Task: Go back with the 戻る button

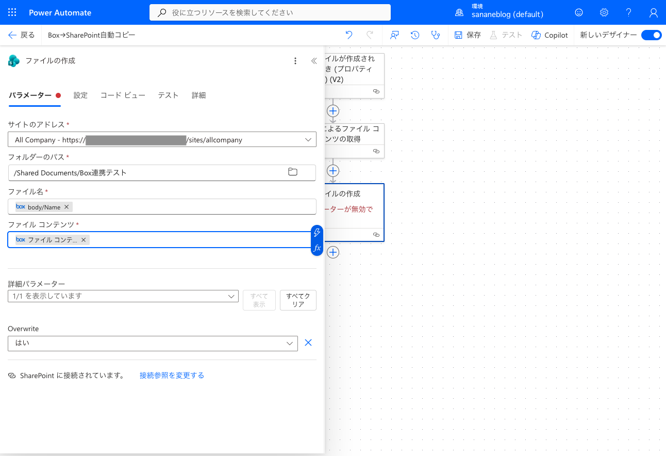Action: pos(22,35)
